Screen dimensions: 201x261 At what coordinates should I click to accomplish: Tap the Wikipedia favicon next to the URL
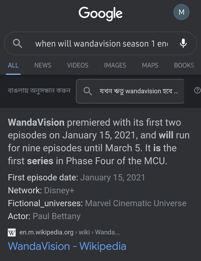pos(12,232)
